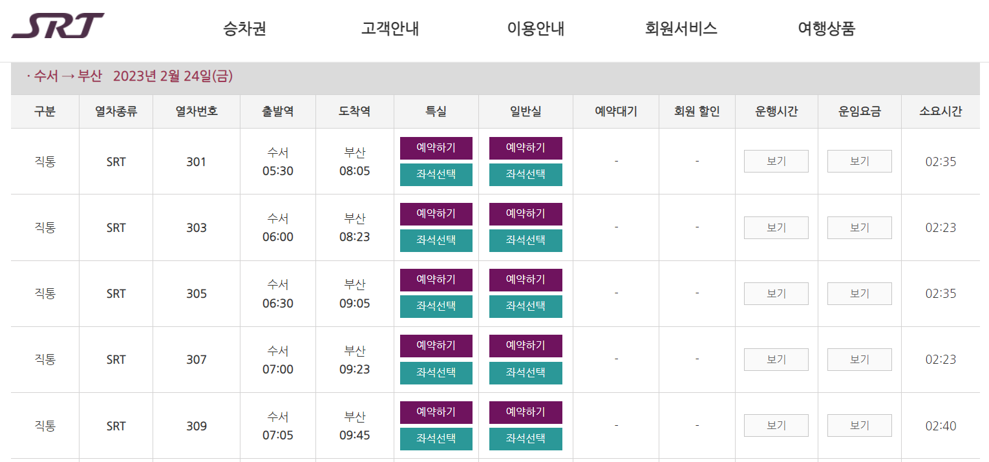Reserve first class on train 309

[x=436, y=412]
